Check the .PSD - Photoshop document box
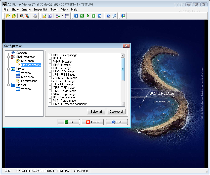The height and width of the screenshot is (175, 210). [x=50, y=104]
